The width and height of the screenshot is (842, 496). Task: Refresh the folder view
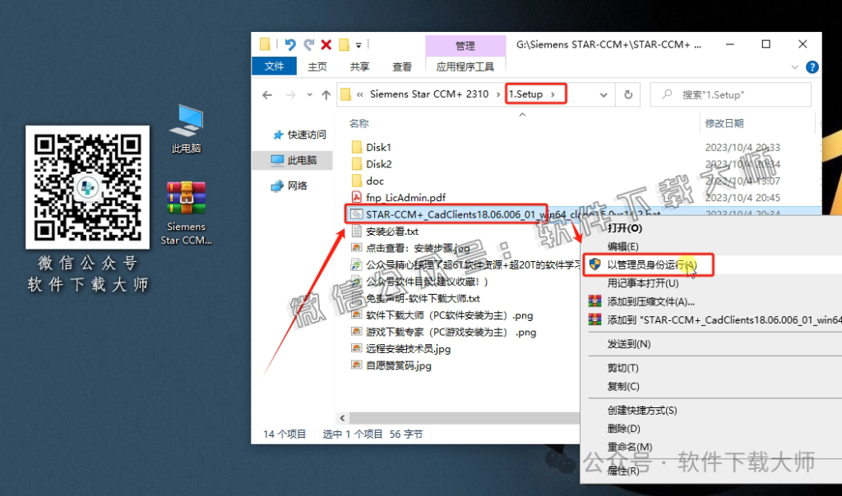627,94
